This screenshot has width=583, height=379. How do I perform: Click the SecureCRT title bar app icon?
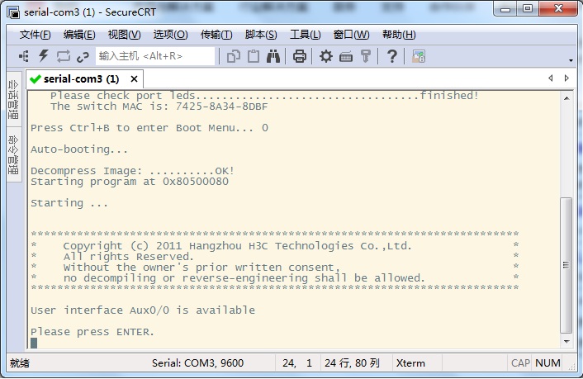click(13, 12)
